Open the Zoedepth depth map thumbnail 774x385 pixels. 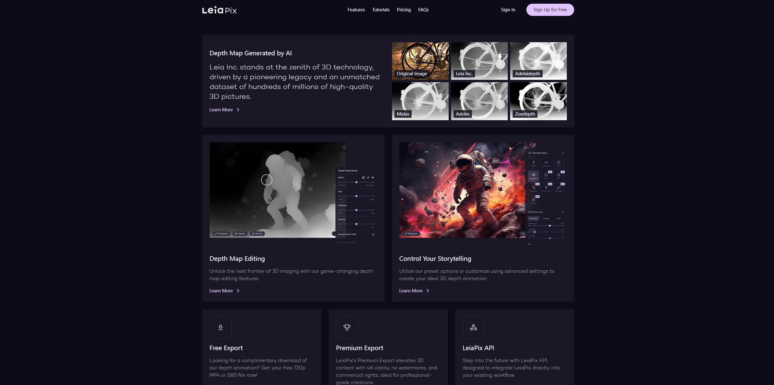(538, 101)
